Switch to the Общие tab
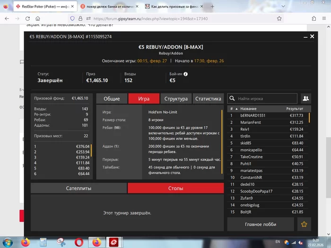Viewport: 331px width, 248px height. (x=112, y=98)
